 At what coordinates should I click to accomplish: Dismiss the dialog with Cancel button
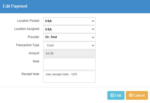(x=137, y=95)
